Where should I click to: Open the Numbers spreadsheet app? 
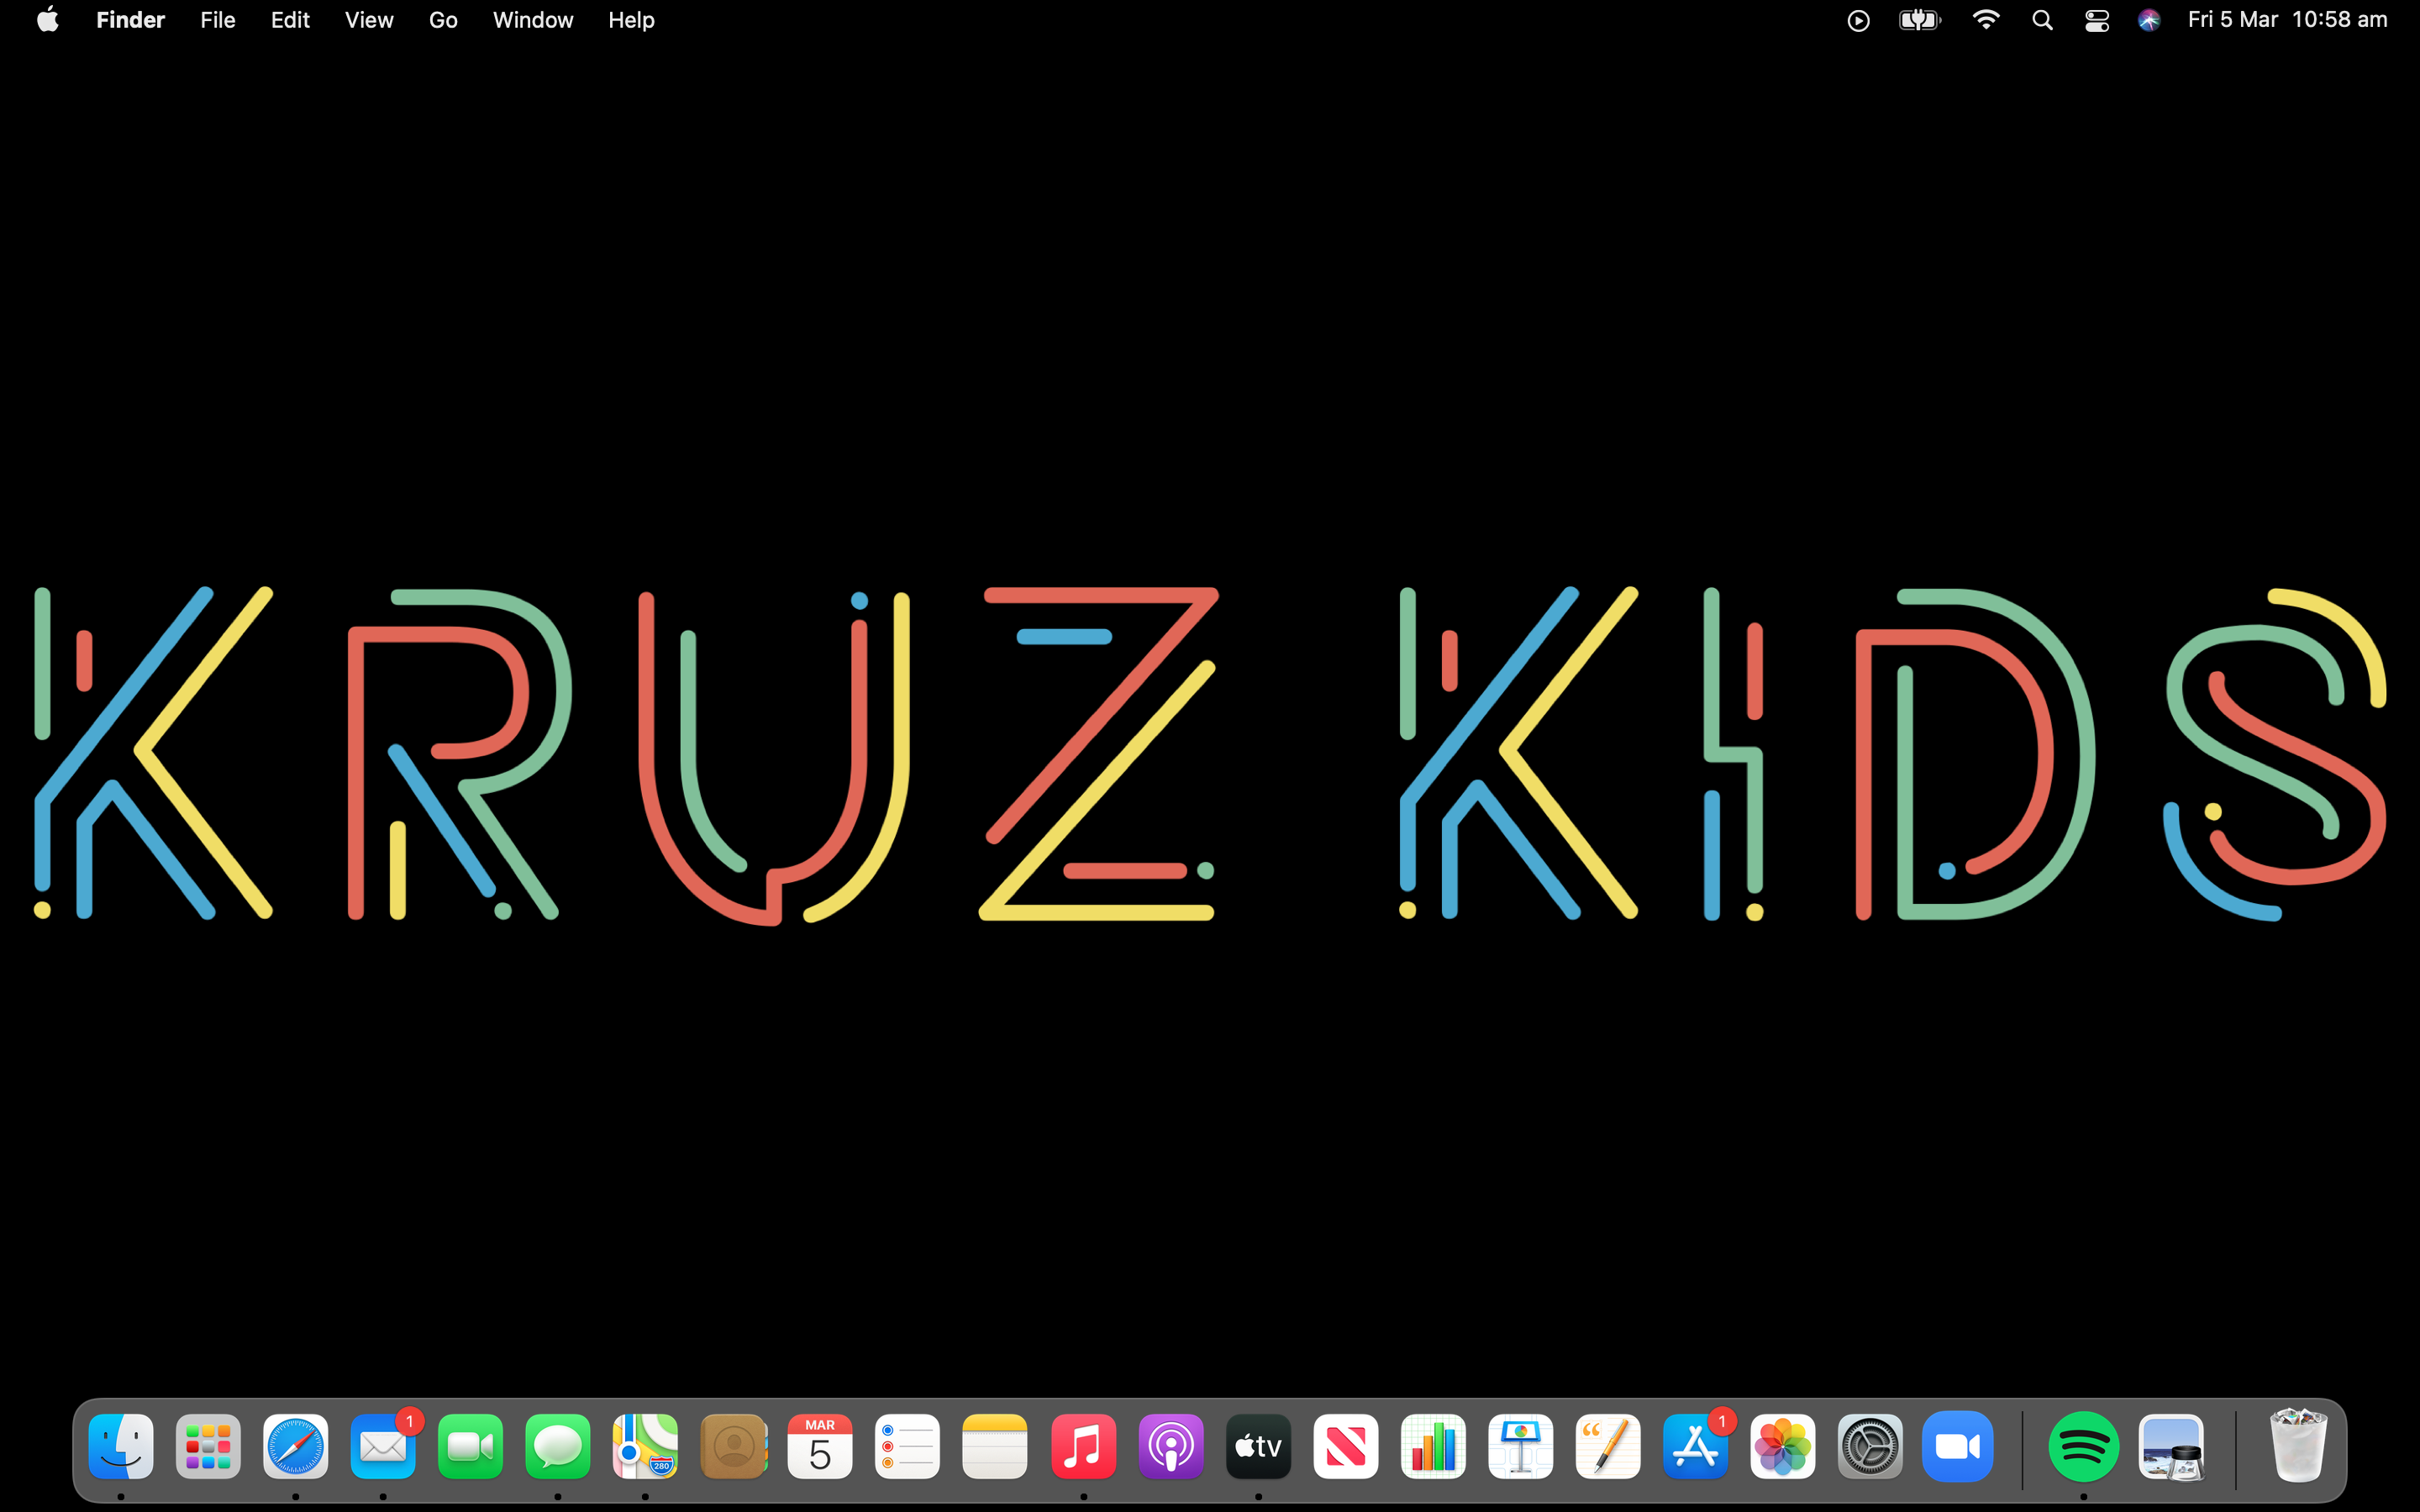pos(1433,1447)
